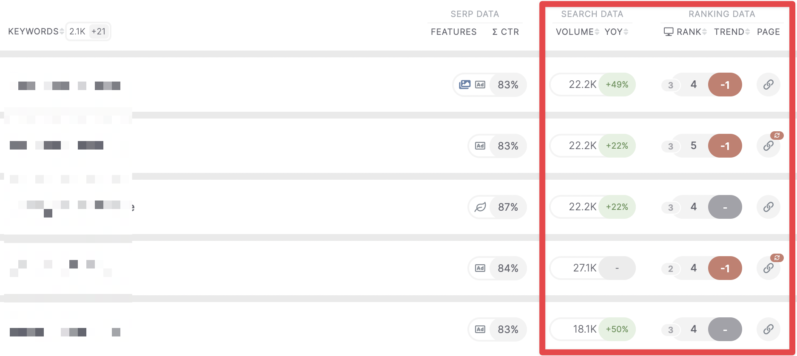The width and height of the screenshot is (797, 356).
Task: Click the image pack SERP feature icon
Action: point(465,85)
